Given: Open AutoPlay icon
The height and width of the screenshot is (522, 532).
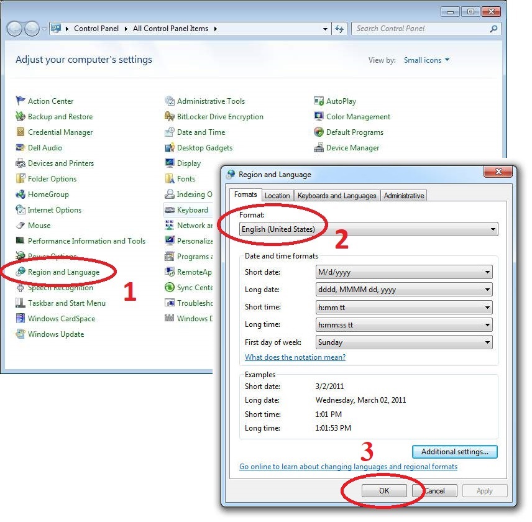Looking at the screenshot, I should (x=319, y=101).
